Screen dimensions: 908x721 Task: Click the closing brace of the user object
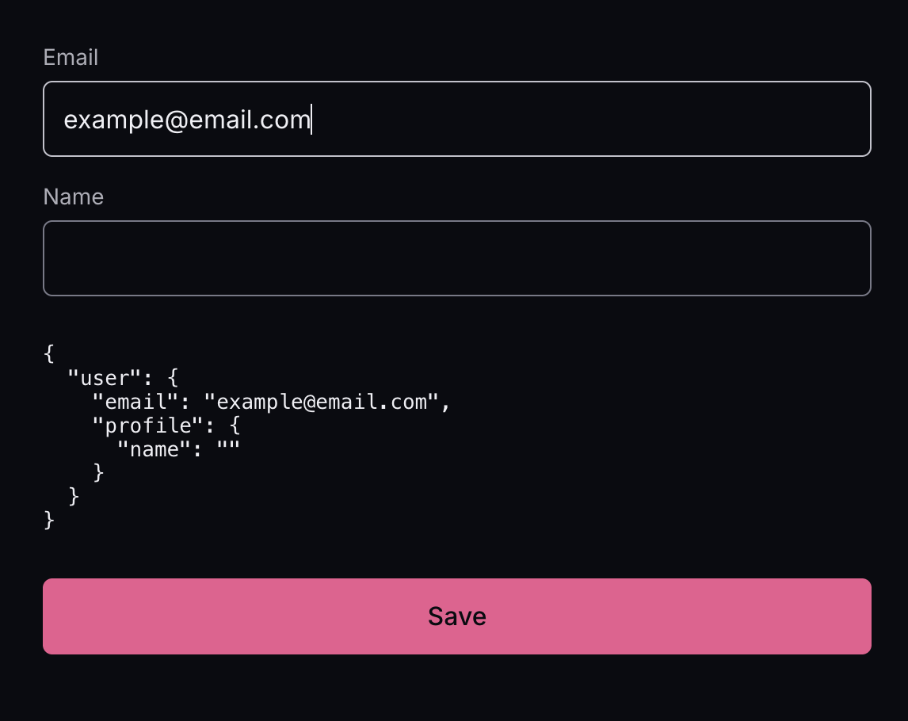coord(74,497)
